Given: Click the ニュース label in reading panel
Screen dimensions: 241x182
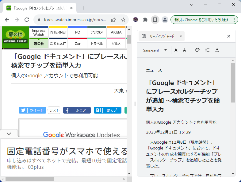Looking at the screenshot, I should tap(154, 71).
